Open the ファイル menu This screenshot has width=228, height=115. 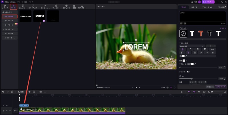click(20, 2)
